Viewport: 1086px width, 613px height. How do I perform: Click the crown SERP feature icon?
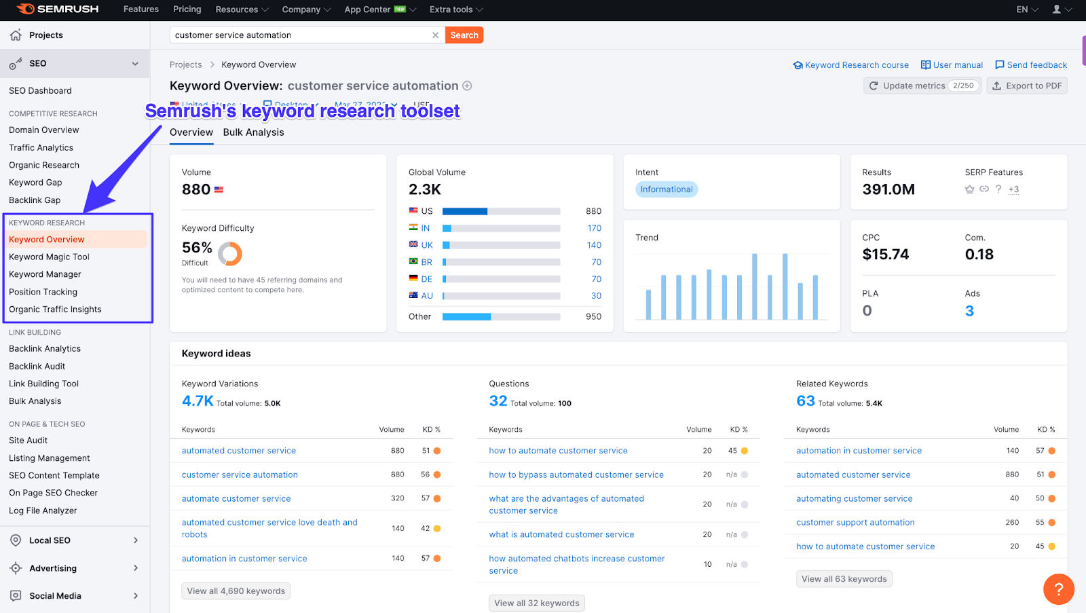[x=969, y=189]
